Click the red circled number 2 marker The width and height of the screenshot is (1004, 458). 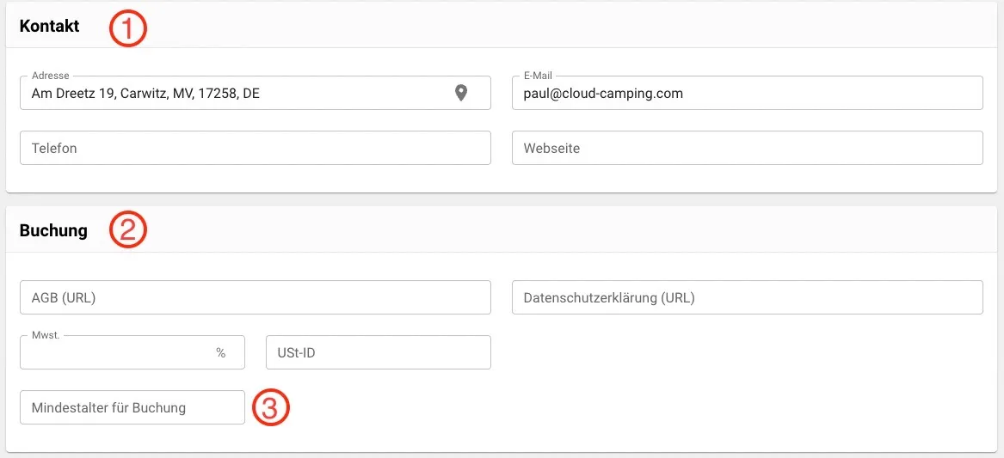[x=128, y=230]
